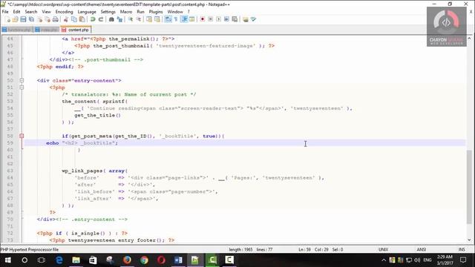This screenshot has height=267, width=475.
Task: Open the Settings menu
Action: click(108, 12)
